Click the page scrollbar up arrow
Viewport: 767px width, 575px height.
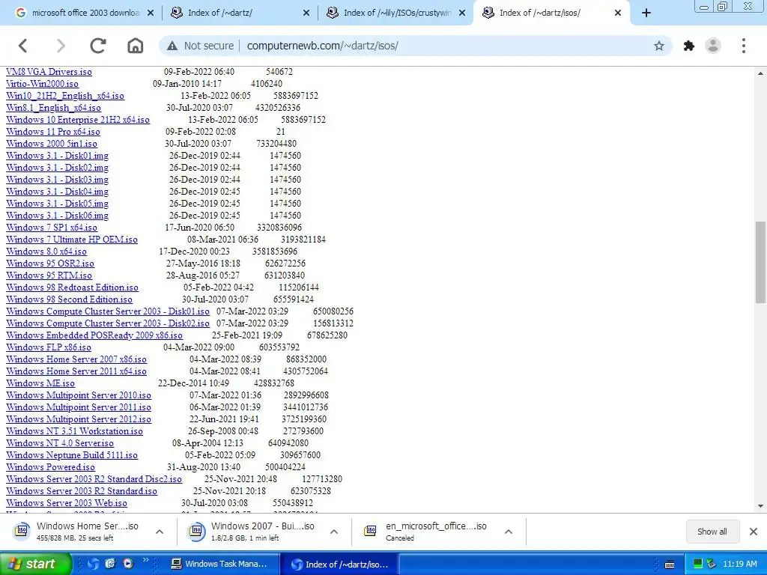[760, 73]
